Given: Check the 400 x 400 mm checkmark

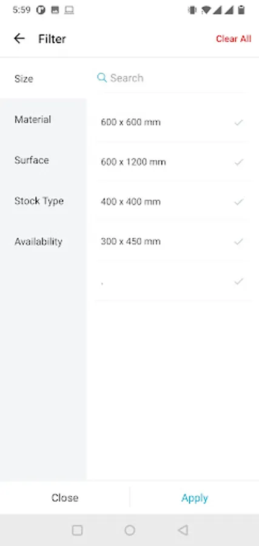Looking at the screenshot, I should [x=238, y=201].
